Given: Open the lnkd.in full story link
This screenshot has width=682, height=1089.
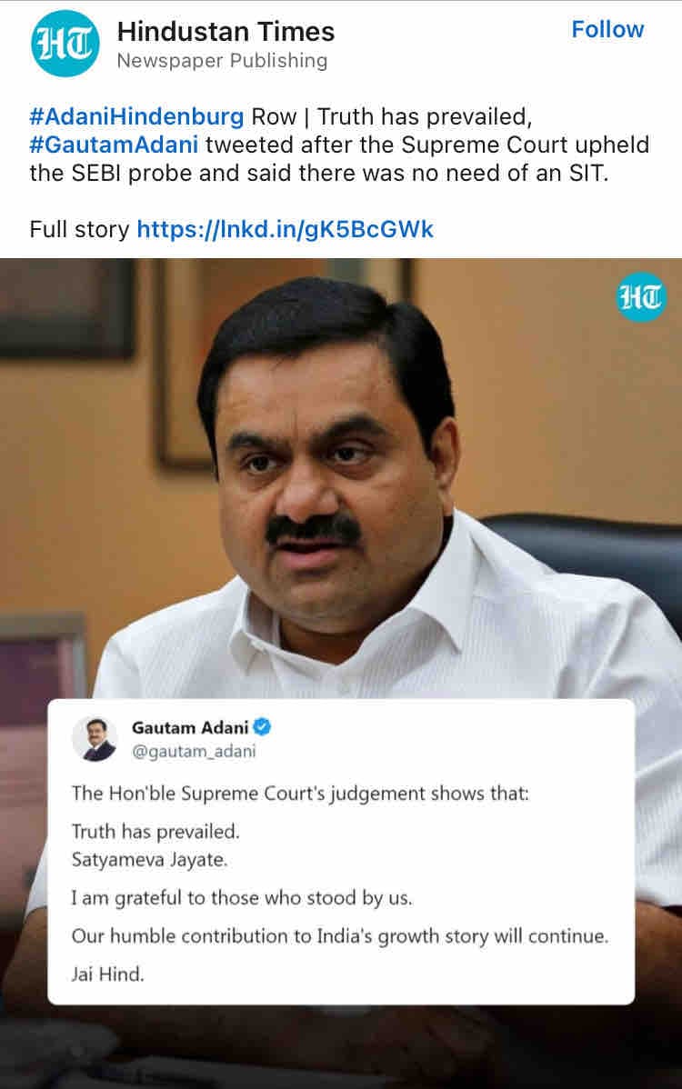Looking at the screenshot, I should coord(285,228).
